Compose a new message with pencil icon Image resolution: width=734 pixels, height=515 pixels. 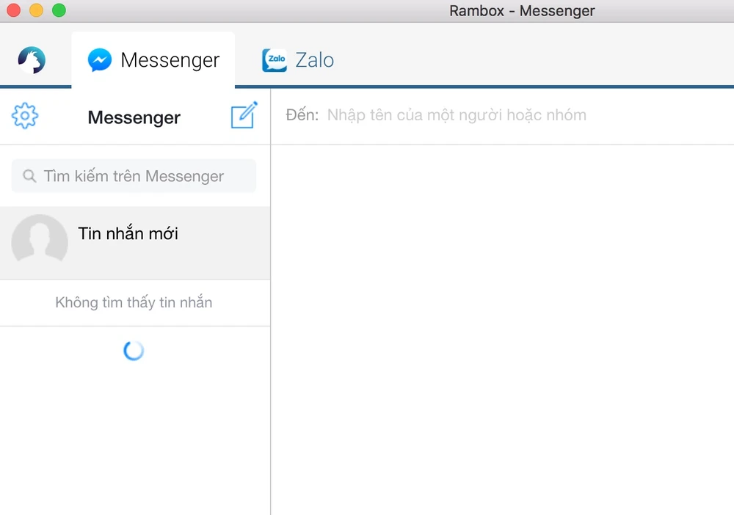[244, 116]
